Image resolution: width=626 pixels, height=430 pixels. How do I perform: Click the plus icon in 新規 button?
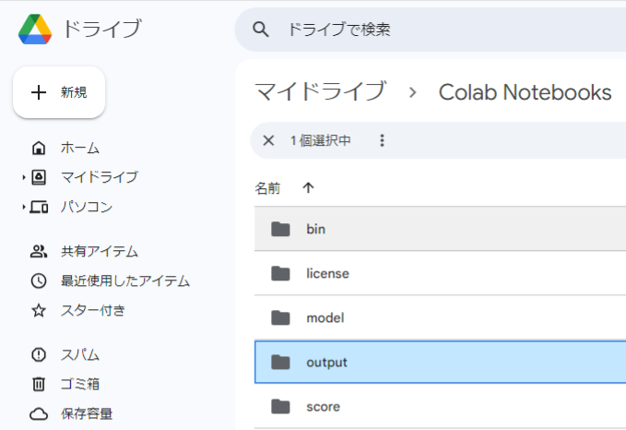point(39,92)
